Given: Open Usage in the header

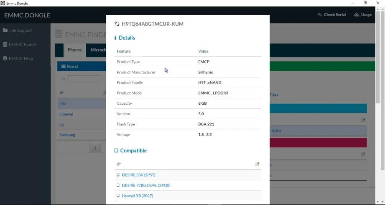Looking at the screenshot, I should pos(363,15).
